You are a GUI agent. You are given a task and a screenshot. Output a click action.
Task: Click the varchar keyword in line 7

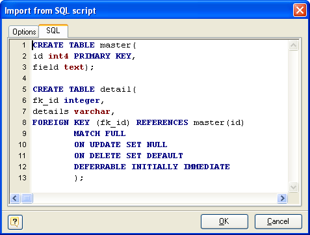[x=92, y=111]
